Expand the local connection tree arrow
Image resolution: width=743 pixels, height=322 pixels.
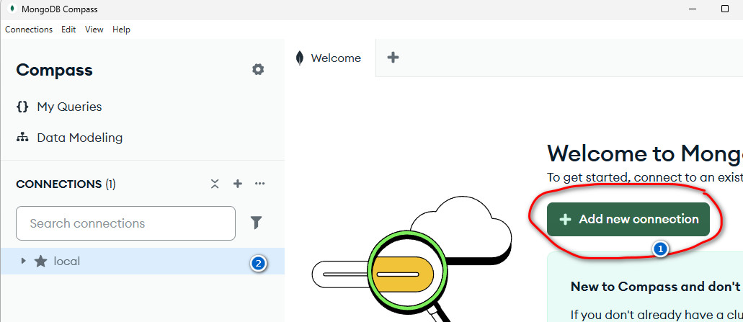[24, 261]
